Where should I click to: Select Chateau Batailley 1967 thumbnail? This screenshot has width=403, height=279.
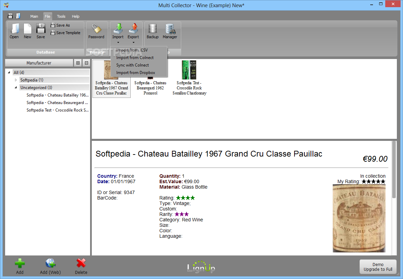pyautogui.click(x=112, y=78)
